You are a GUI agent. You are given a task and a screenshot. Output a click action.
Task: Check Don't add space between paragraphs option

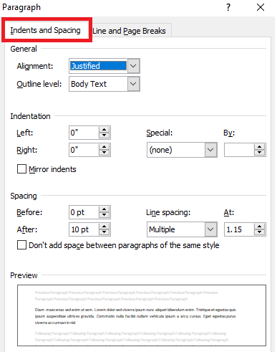[x=21, y=245]
